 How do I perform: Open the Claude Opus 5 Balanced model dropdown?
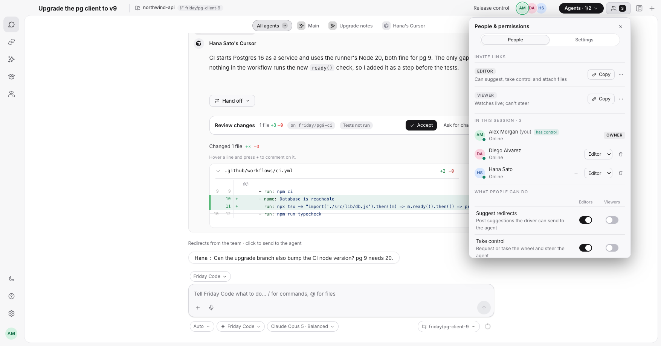[302, 326]
